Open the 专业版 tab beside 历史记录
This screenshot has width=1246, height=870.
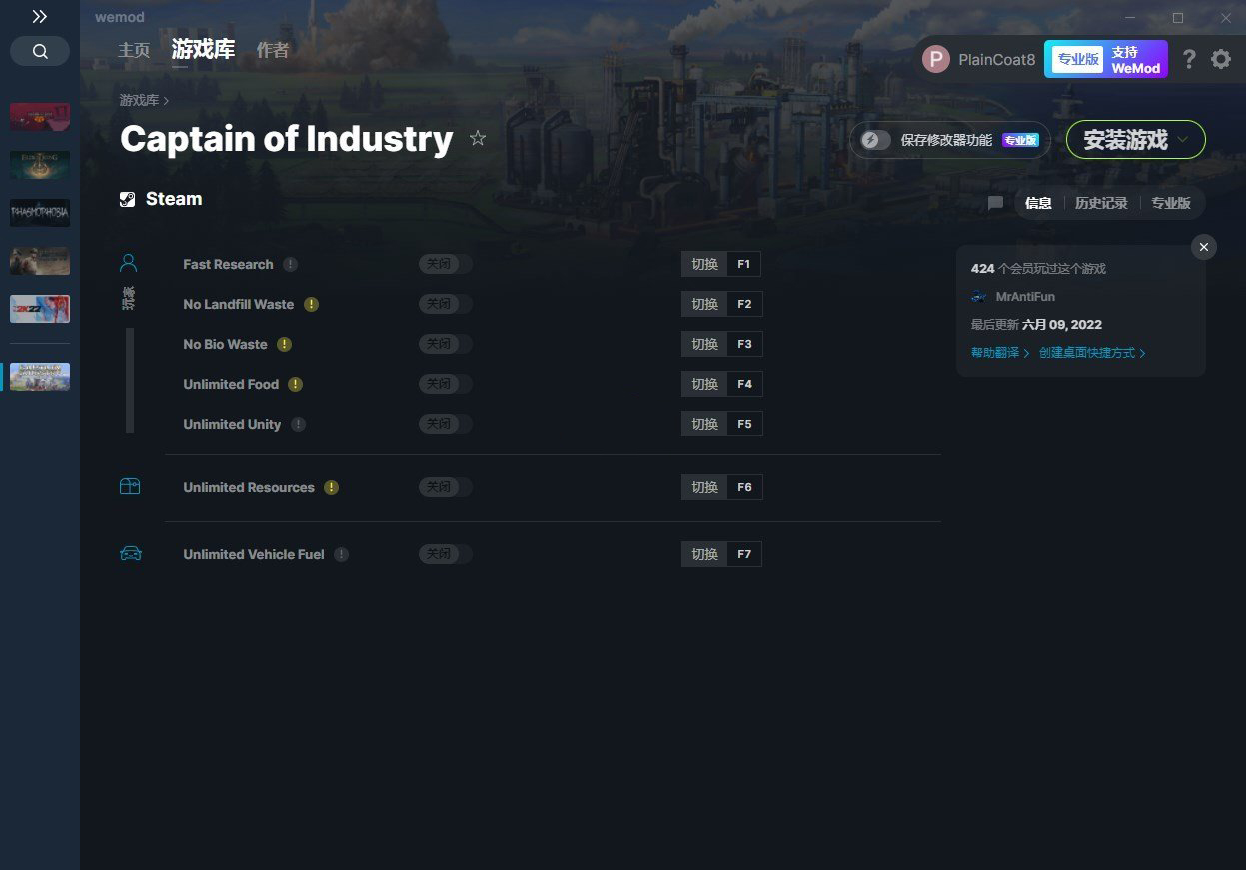1171,203
